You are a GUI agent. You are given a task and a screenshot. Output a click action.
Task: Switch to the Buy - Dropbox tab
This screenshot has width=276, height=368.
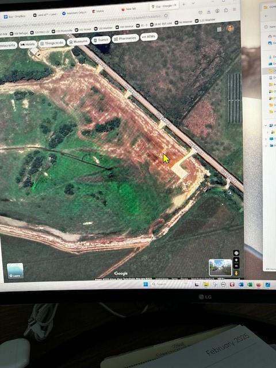[x=15, y=17]
